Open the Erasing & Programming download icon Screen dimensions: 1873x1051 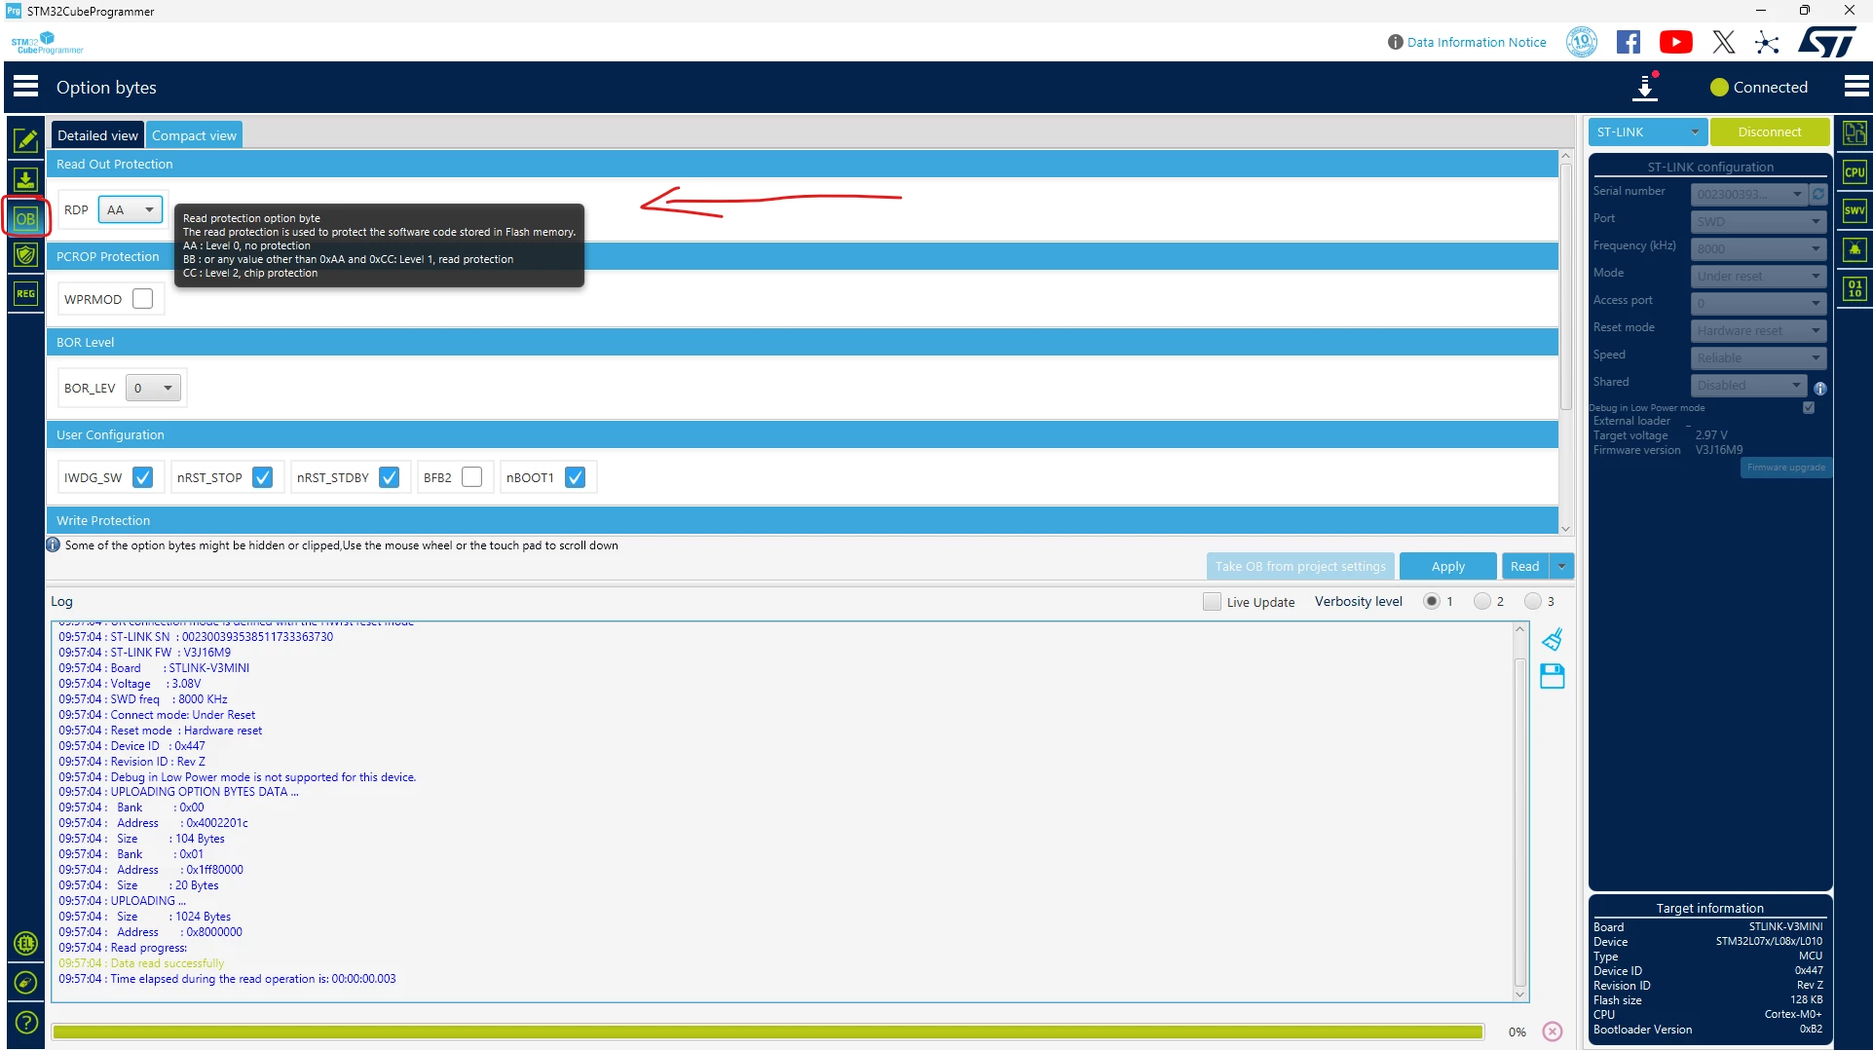pyautogui.click(x=25, y=179)
